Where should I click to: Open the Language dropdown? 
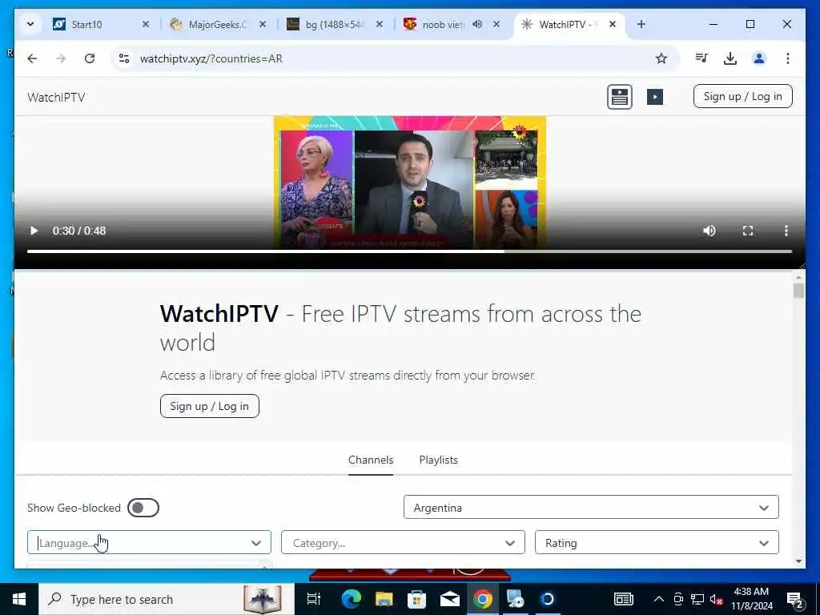coord(149,542)
